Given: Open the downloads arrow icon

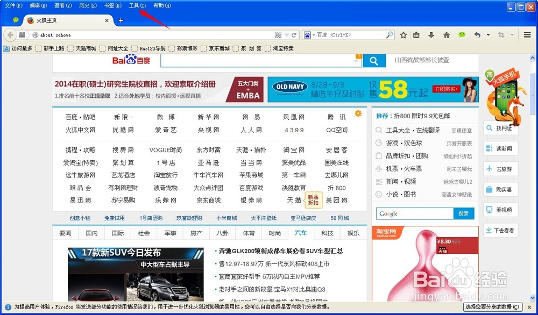Looking at the screenshot, I should coord(431,35).
